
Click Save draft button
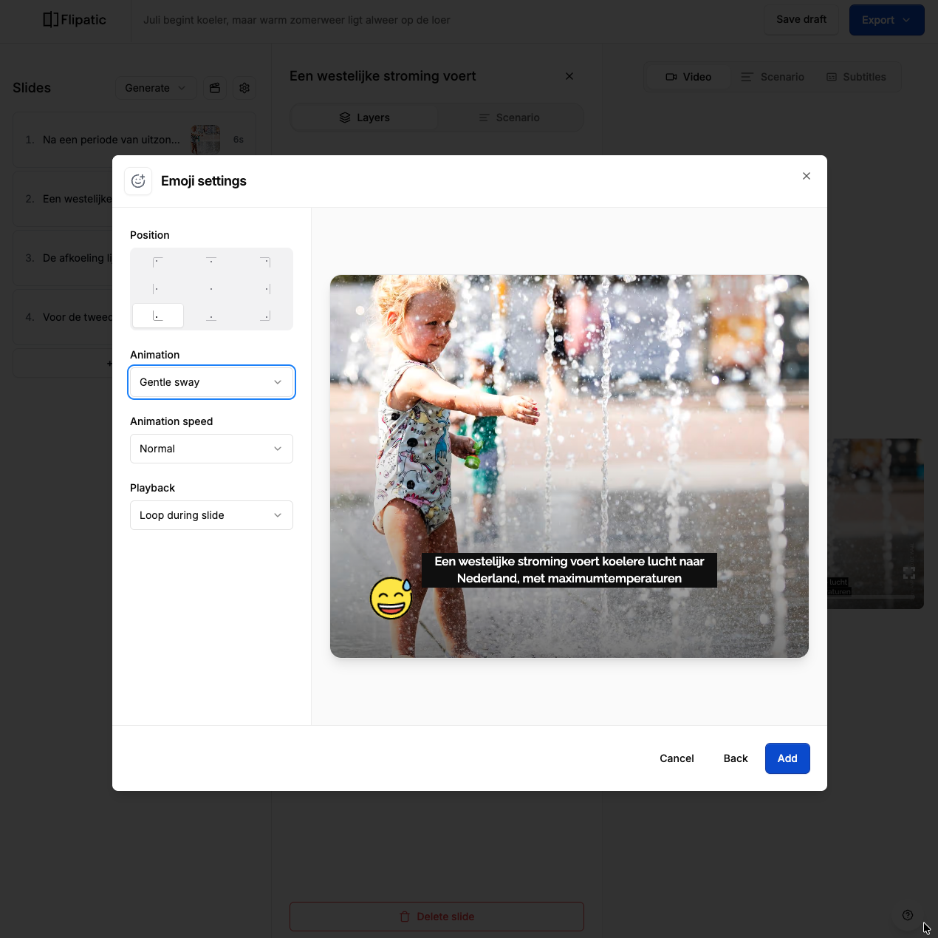tap(801, 20)
